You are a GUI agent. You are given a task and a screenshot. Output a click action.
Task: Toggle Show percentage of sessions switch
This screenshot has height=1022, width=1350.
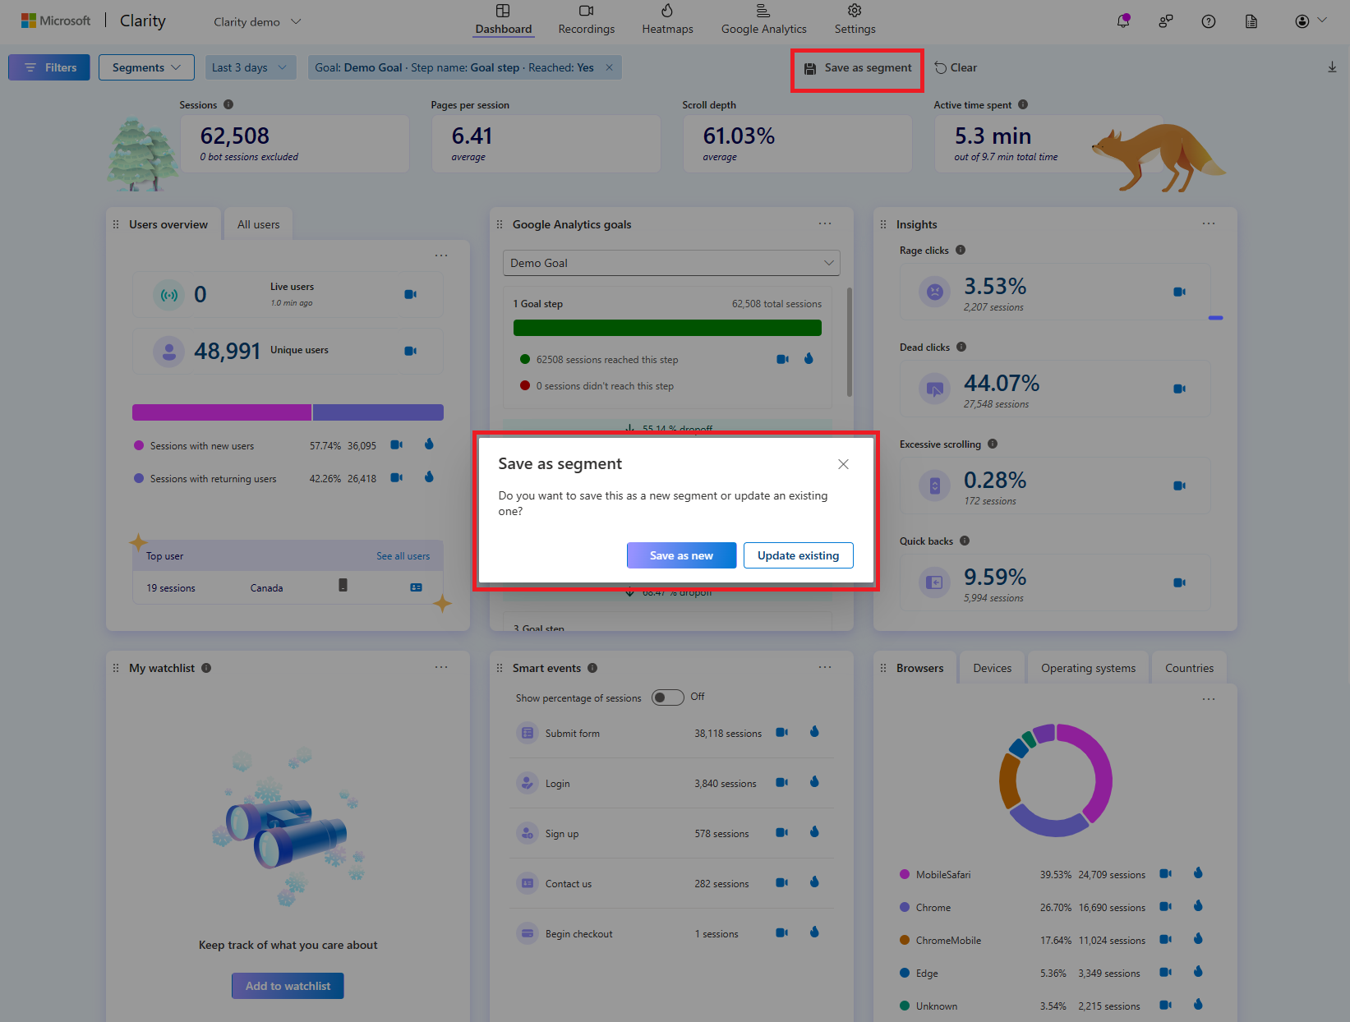[668, 697]
